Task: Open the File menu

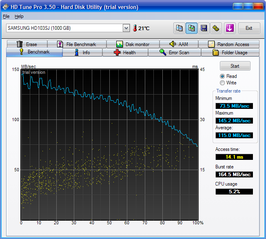Action: coord(6,16)
